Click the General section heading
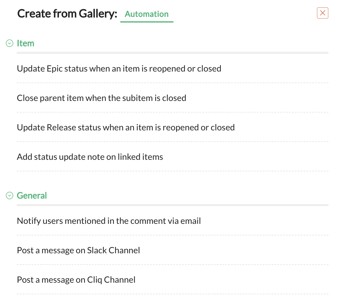The height and width of the screenshot is (300, 340). 32,196
